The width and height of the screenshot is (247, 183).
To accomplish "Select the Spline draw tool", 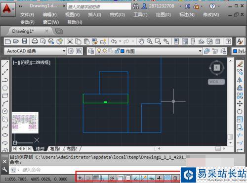I will pyautogui.click(x=5, y=127).
